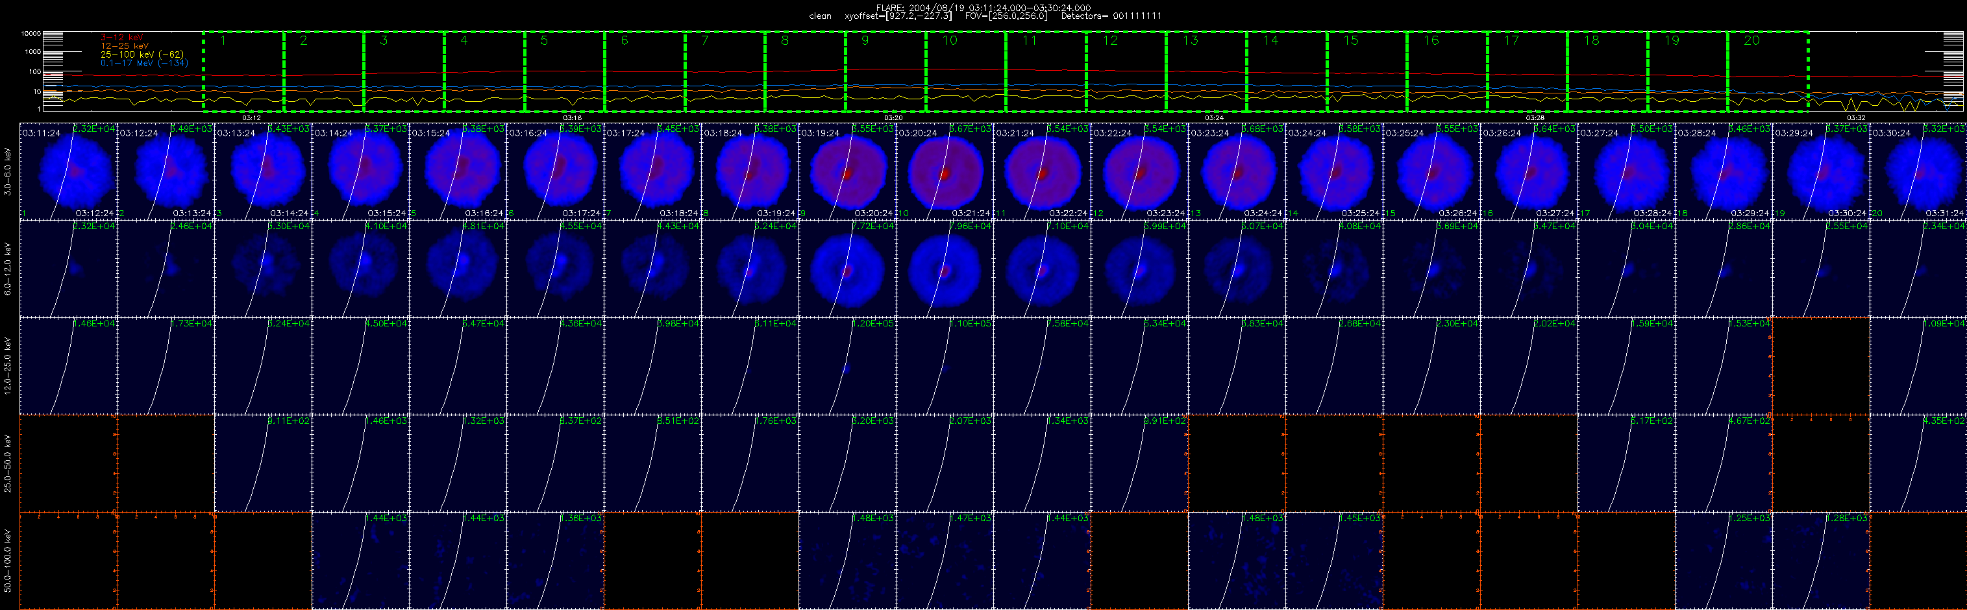Choose the 3.0-6.0 keV image starting 03:18:24

[750, 171]
